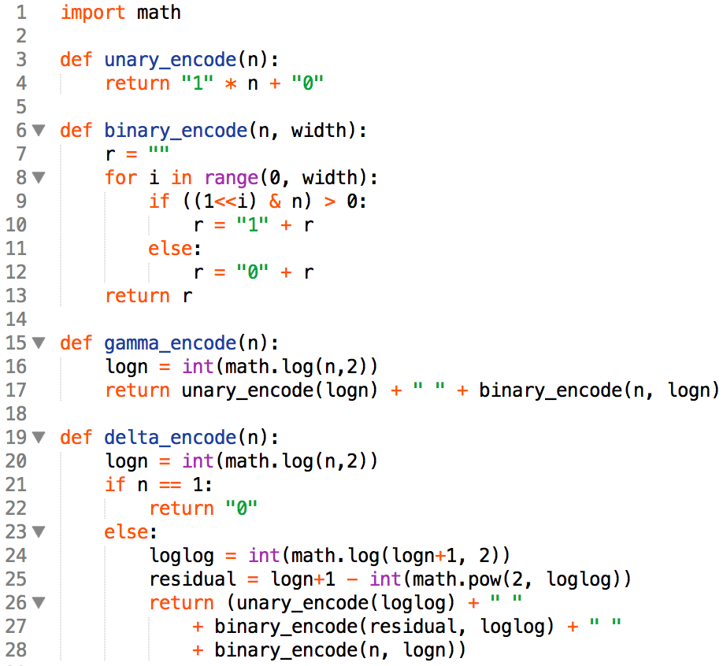Fold the delta_encode function on line 19

pyautogui.click(x=39, y=438)
